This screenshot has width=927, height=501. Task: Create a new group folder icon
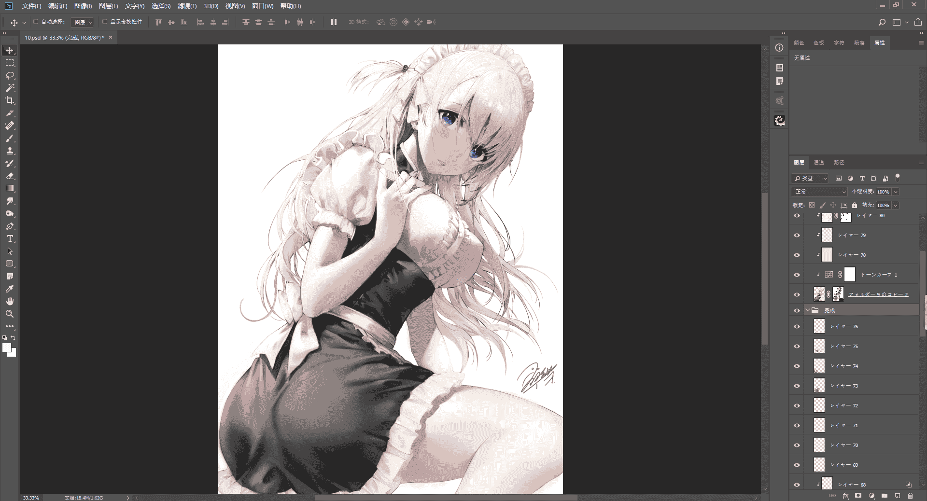tap(885, 496)
